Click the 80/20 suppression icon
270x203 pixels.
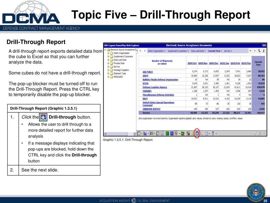183,133
